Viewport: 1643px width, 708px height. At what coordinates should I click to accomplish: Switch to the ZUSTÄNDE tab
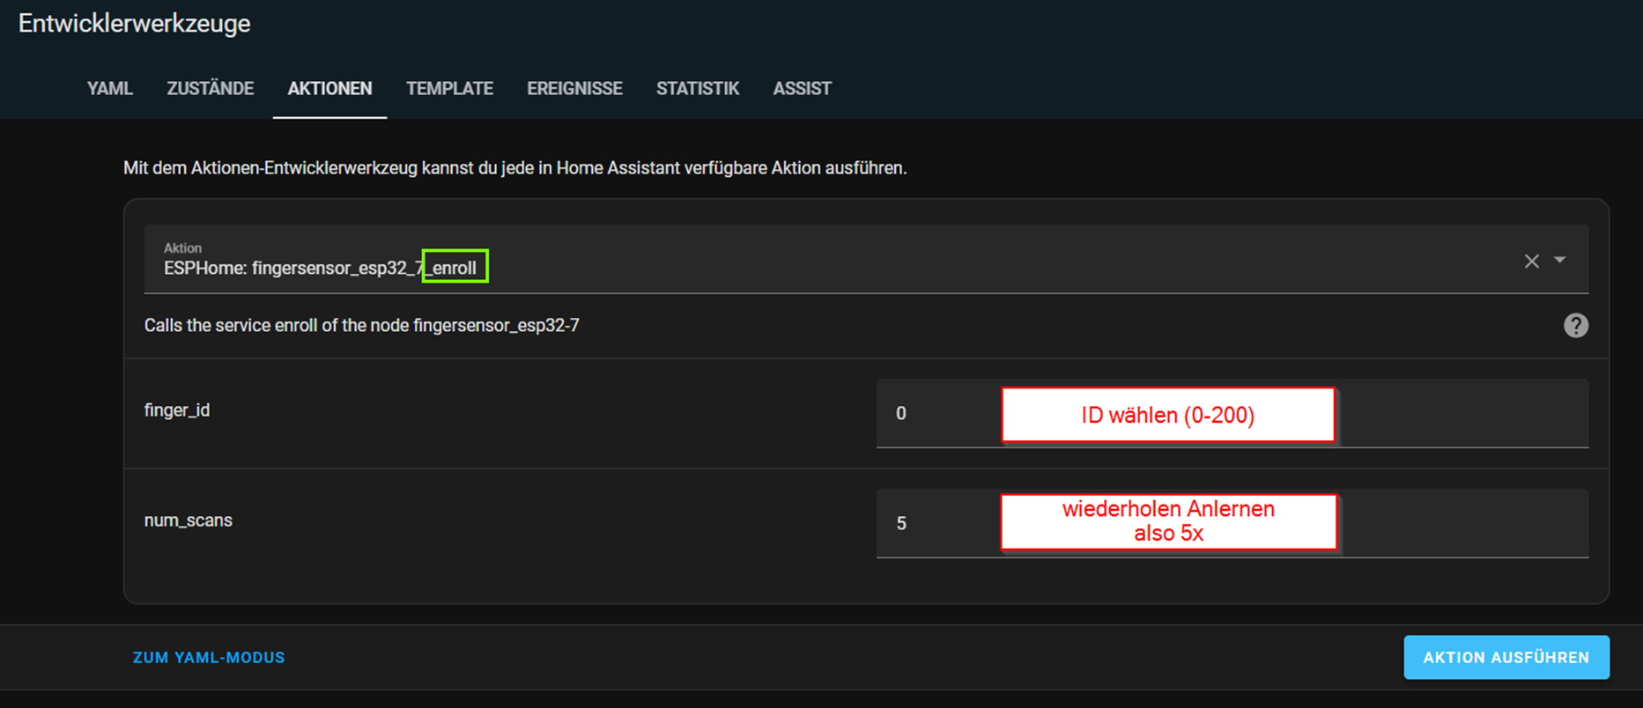(211, 88)
